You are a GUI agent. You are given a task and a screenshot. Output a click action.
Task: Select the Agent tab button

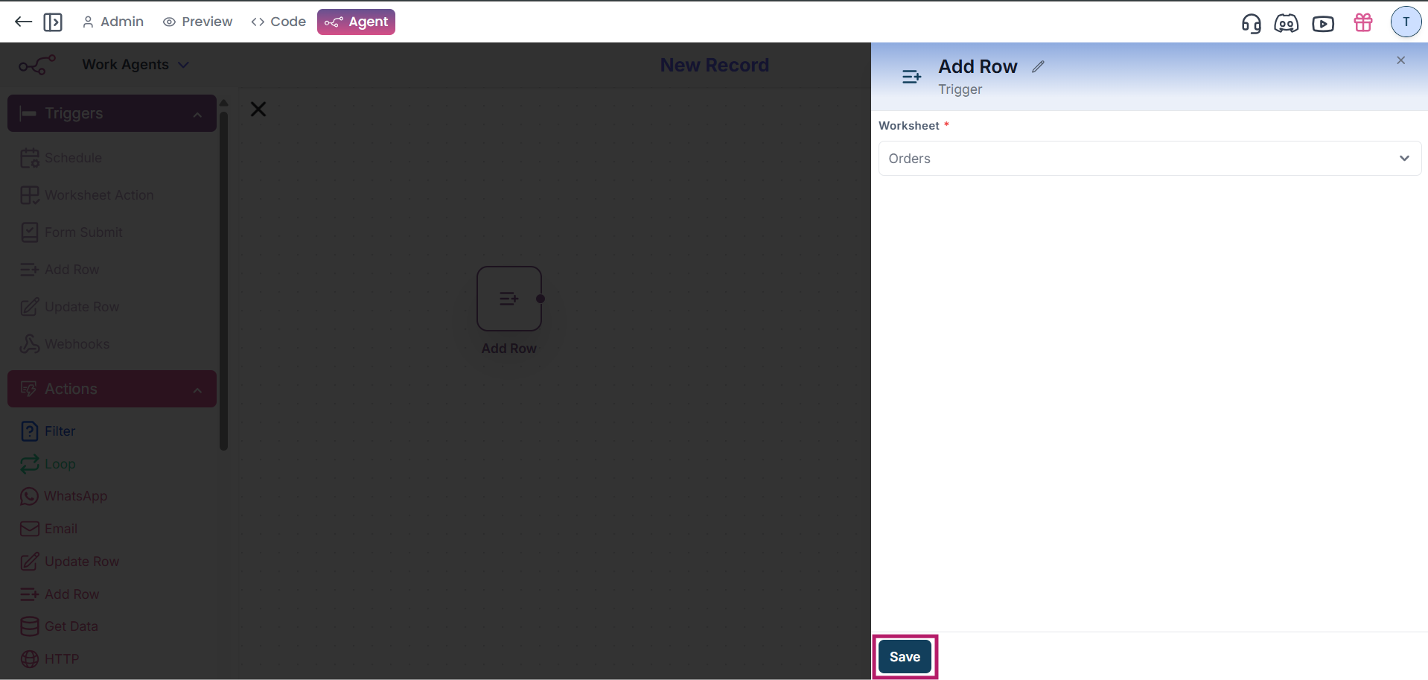pos(356,22)
